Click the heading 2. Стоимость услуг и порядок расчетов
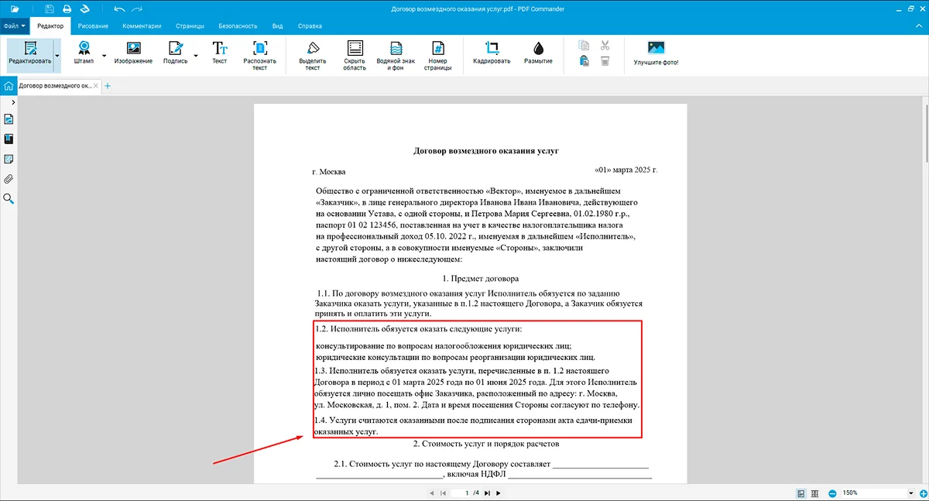Viewport: 929px width, 501px height. (x=485, y=444)
